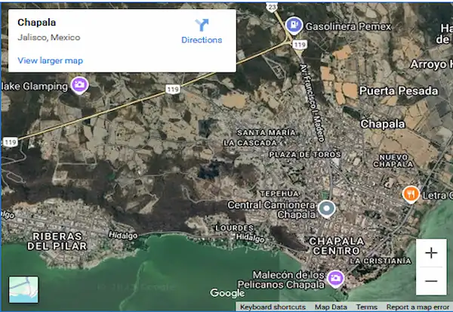
Task: Select the lake Glamping camera marker
Action: coord(79,85)
